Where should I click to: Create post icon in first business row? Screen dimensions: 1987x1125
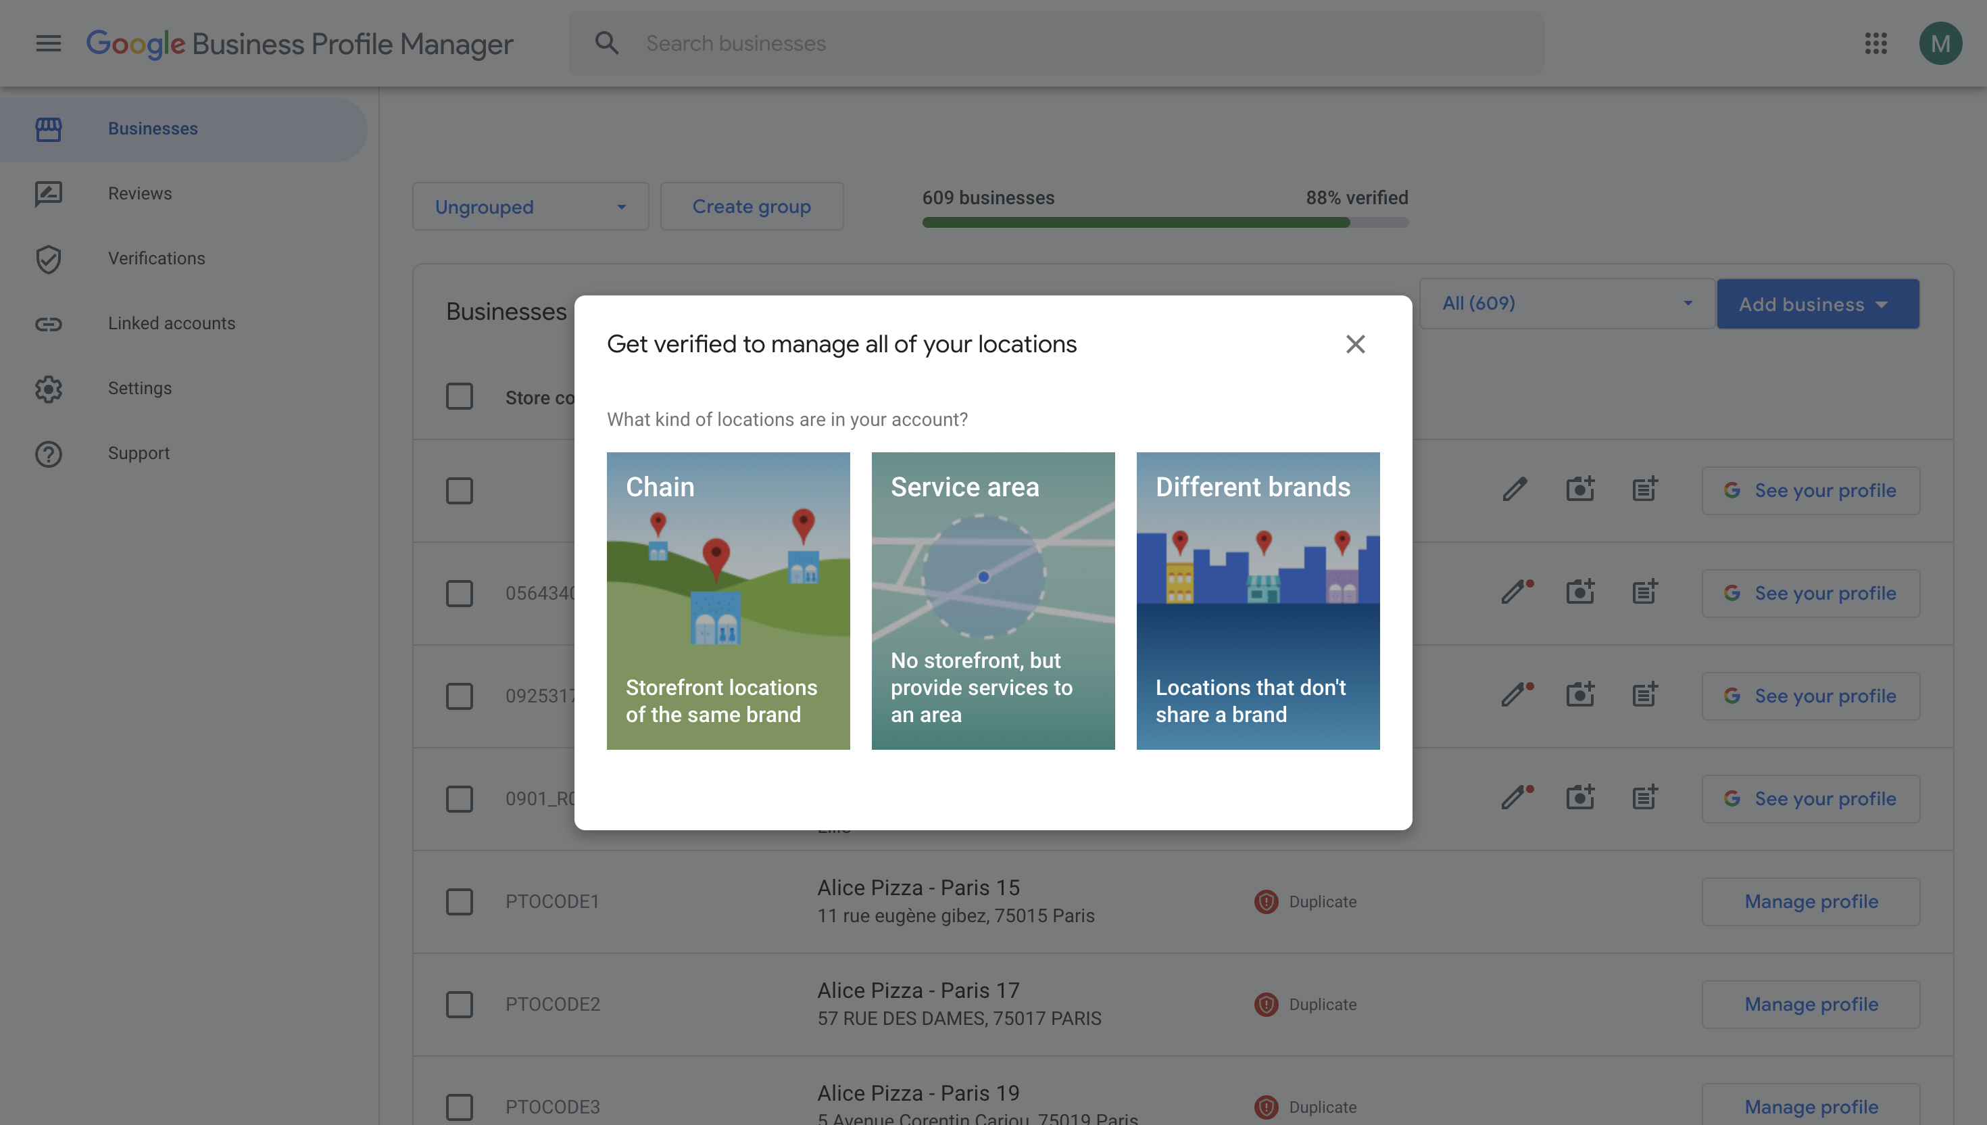click(x=1645, y=489)
